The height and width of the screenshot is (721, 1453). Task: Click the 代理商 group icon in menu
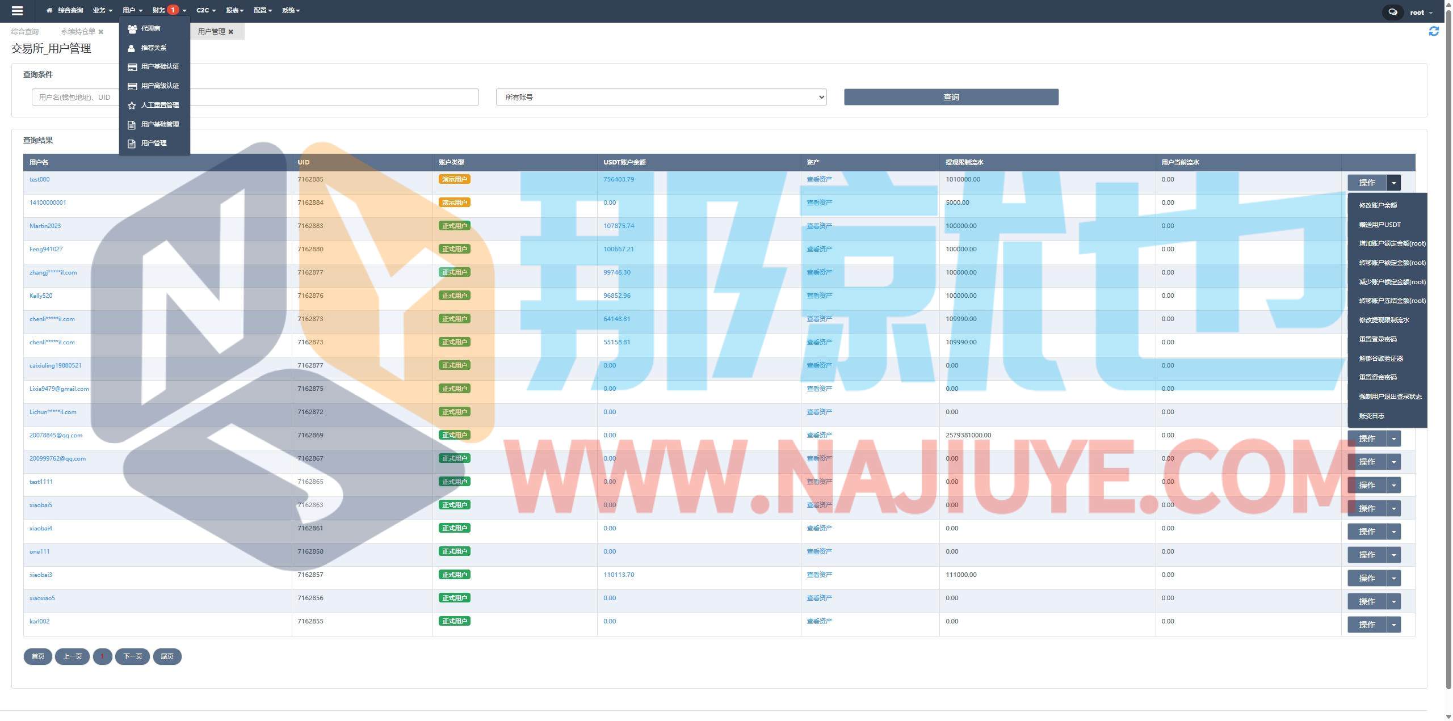(132, 29)
